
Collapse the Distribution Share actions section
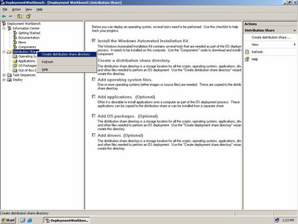(x=295, y=30)
